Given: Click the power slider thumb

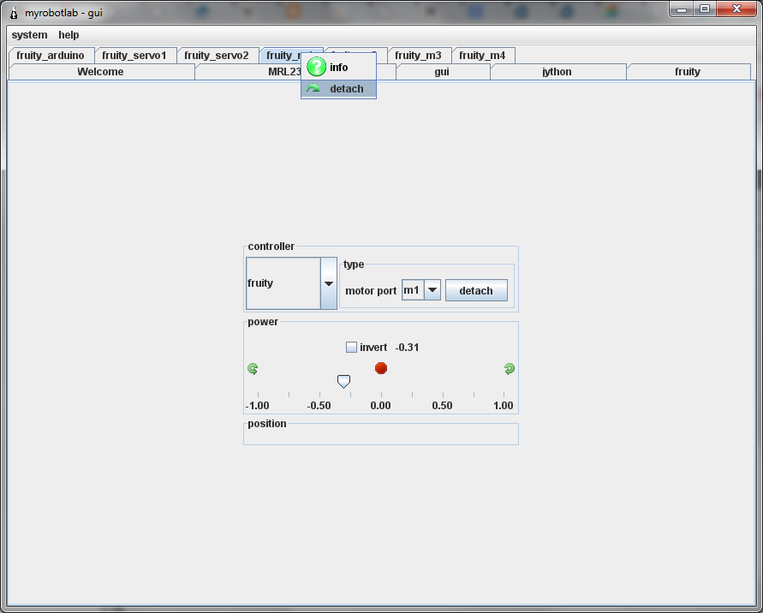Looking at the screenshot, I should tap(343, 381).
